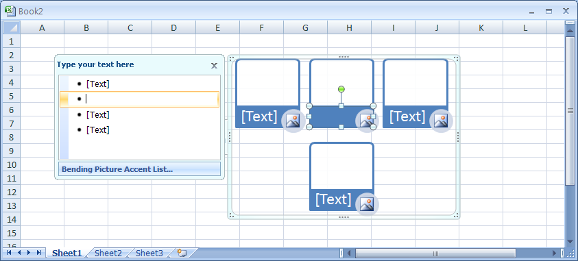Image resolution: width=578 pixels, height=261 pixels.
Task: Click horizontal scrollbar left arrow
Action: click(350, 253)
